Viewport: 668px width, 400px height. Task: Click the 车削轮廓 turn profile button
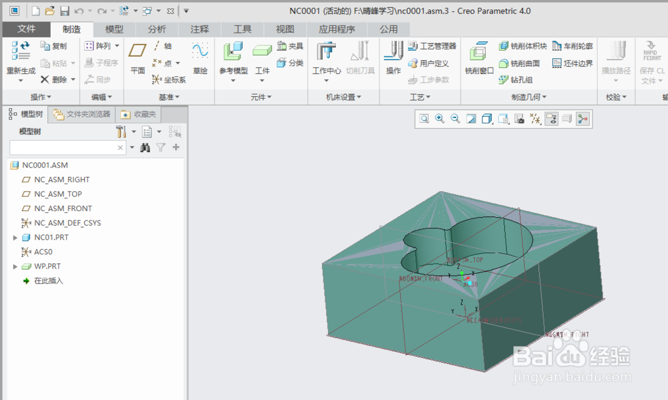pos(572,46)
